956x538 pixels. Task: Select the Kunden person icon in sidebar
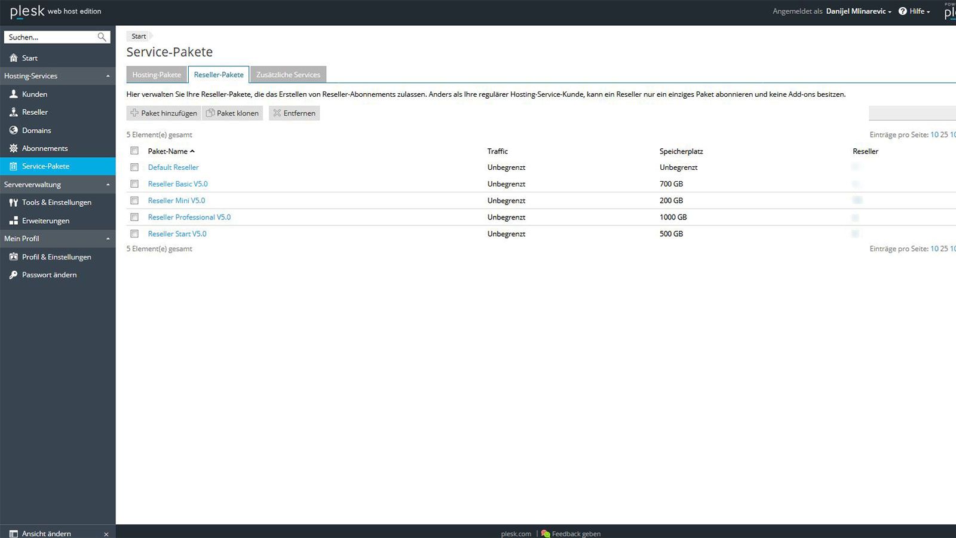tap(13, 94)
